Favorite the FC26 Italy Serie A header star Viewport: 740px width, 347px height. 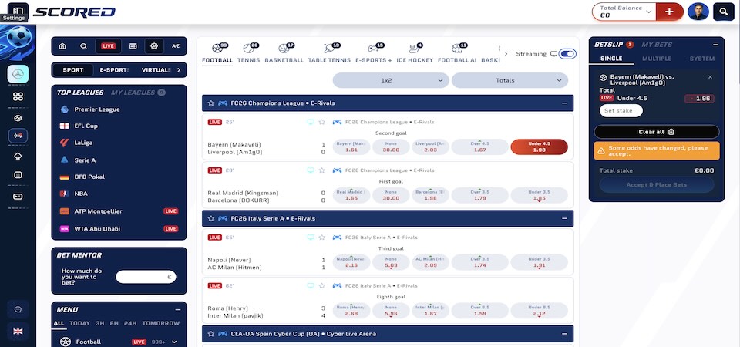click(x=211, y=218)
